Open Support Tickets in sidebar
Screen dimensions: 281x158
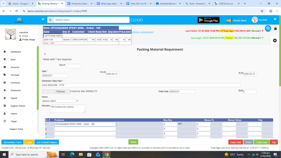coord(18,106)
